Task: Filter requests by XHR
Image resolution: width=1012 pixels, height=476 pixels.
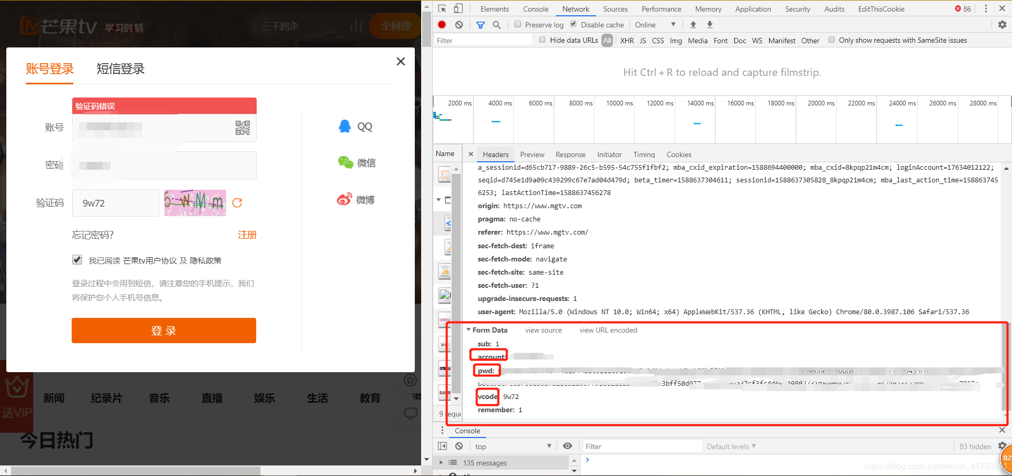Action: click(x=627, y=41)
